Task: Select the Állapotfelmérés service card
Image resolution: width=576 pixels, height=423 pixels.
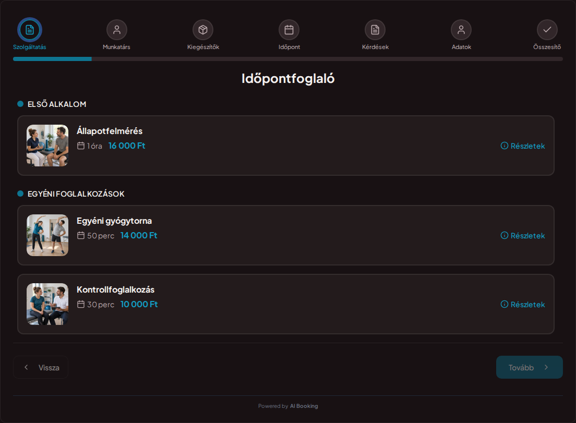Action: pyautogui.click(x=286, y=146)
